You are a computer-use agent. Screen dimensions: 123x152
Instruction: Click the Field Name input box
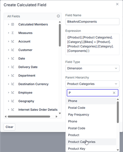[92, 22]
